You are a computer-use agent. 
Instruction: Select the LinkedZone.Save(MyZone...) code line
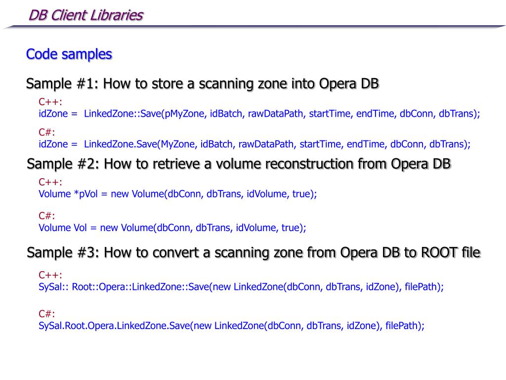(x=254, y=144)
